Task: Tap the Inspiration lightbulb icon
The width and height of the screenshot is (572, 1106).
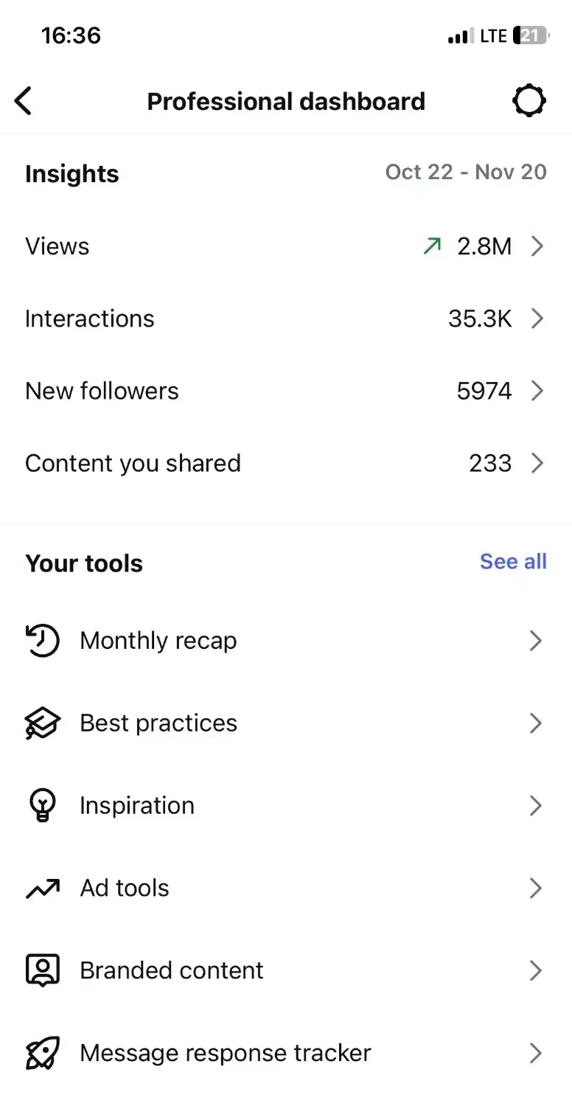Action: [42, 805]
